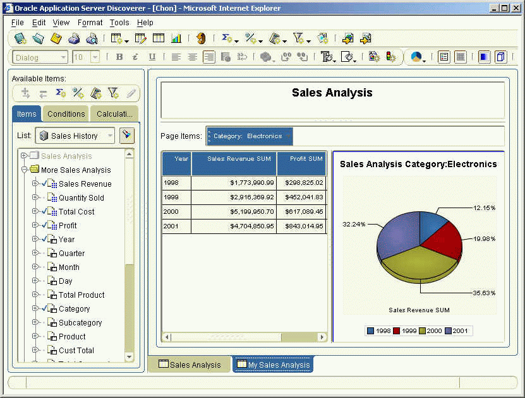Open the File menu

click(x=17, y=23)
